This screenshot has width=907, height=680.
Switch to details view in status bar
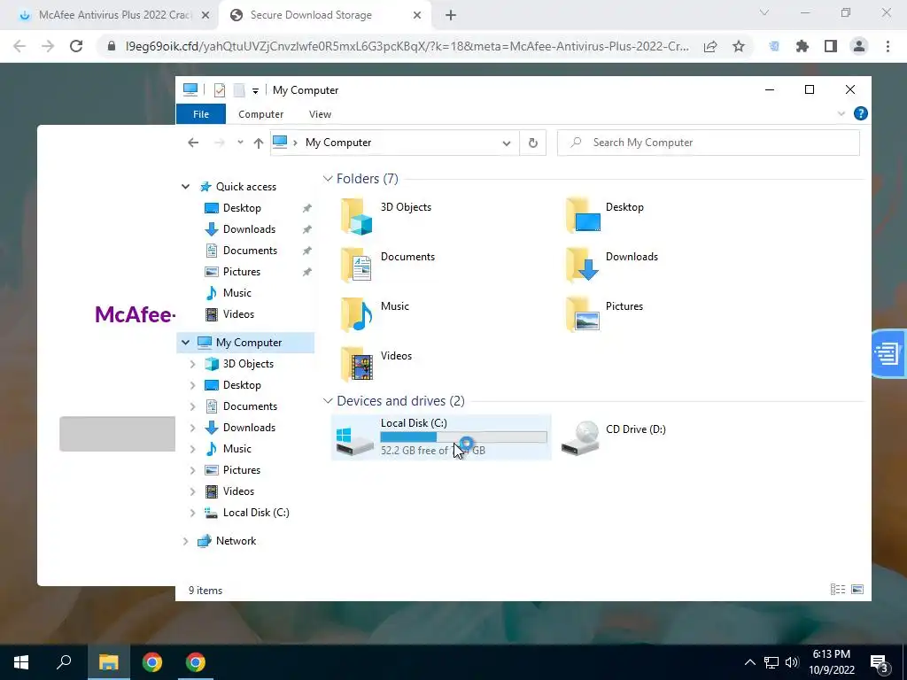point(838,589)
